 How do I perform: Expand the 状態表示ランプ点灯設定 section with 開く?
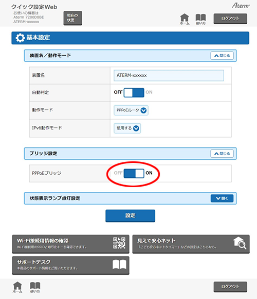tap(222, 198)
